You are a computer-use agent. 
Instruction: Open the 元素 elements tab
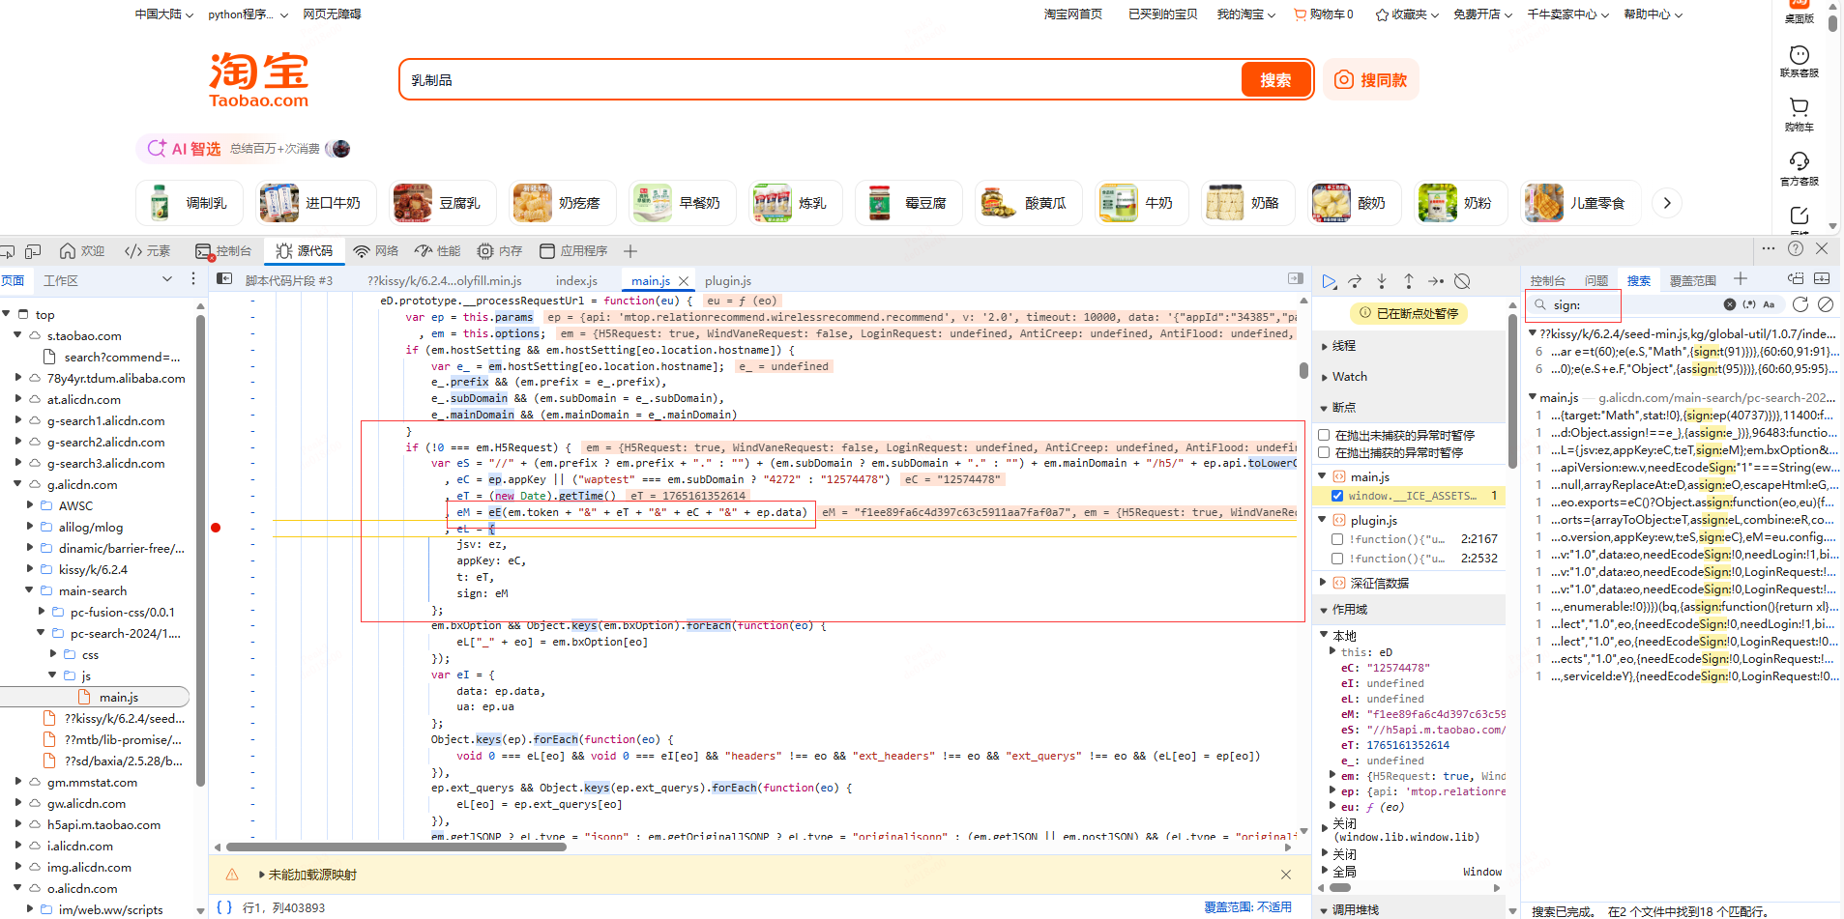click(x=147, y=251)
